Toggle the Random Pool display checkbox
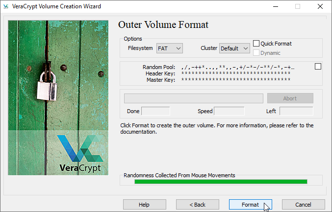Screen dimensions: 332x212 (x=318, y=67)
